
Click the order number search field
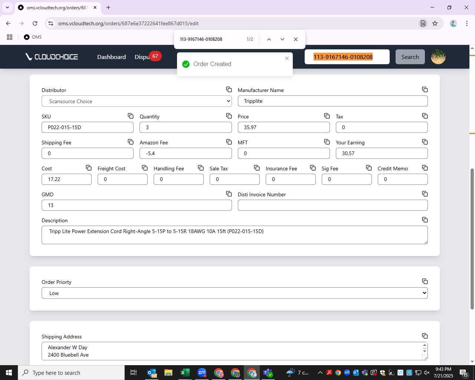pyautogui.click(x=347, y=57)
